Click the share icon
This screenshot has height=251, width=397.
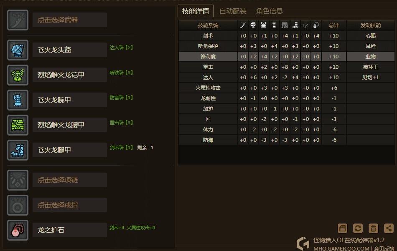pyautogui.click(x=389, y=228)
